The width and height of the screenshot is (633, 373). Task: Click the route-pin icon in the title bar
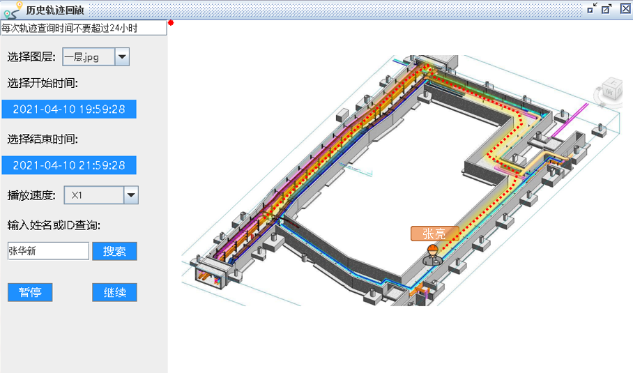pos(12,9)
